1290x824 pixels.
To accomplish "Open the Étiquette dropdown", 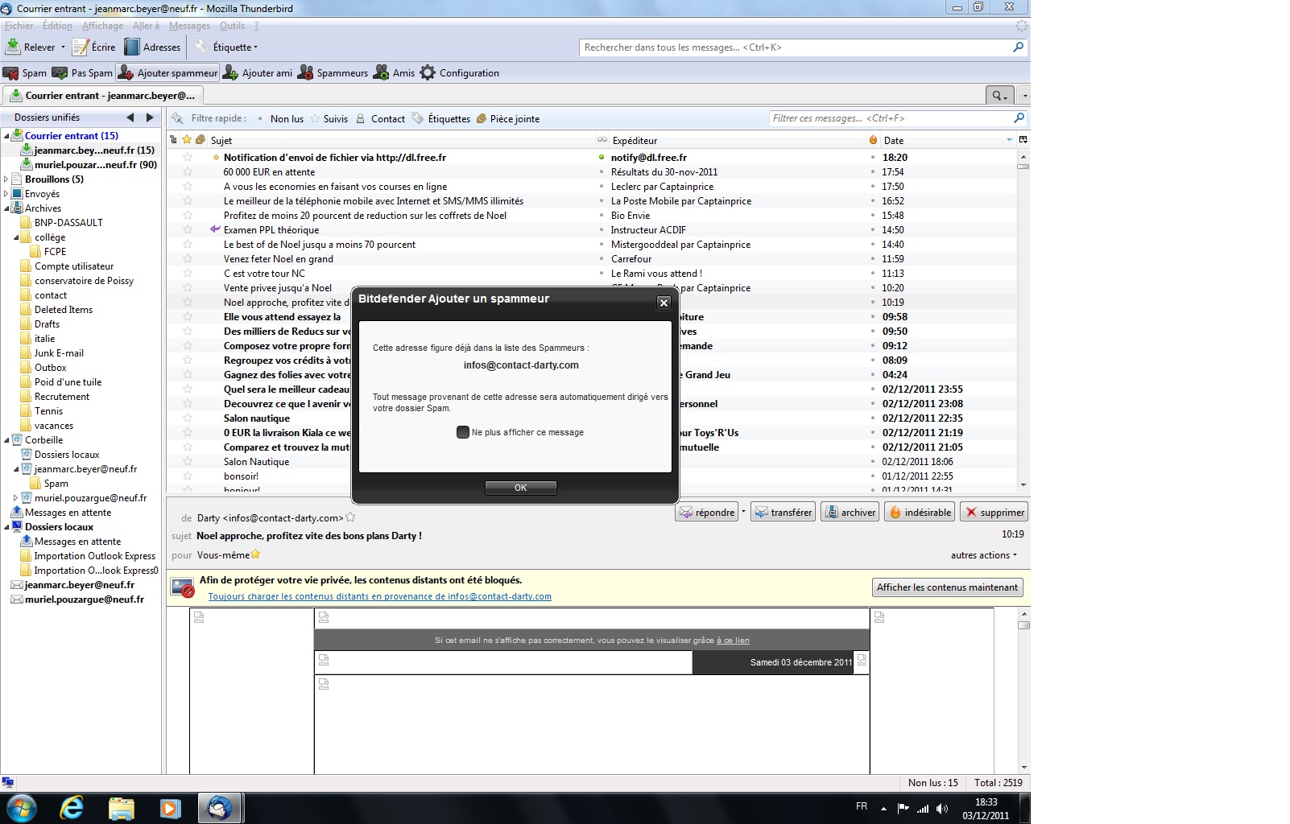I will (227, 47).
